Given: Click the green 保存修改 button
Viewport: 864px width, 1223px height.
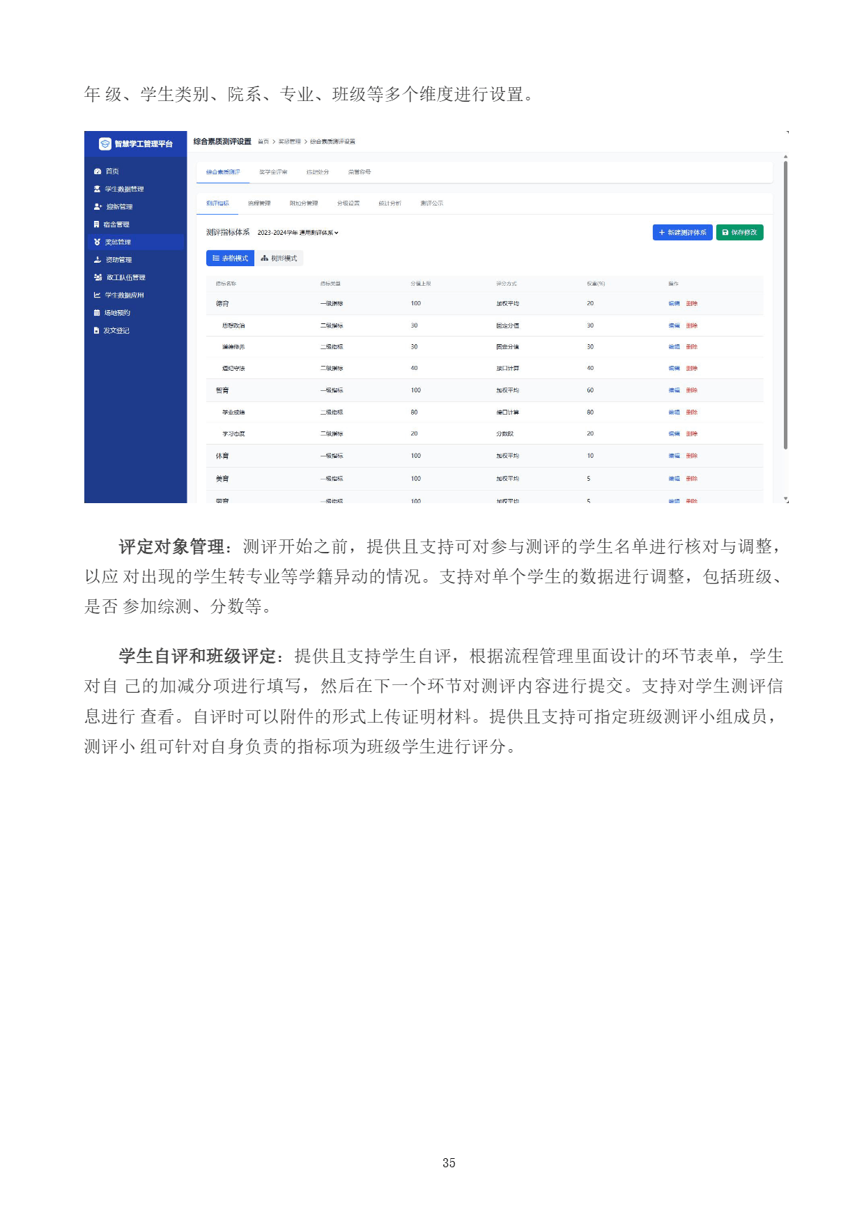Looking at the screenshot, I should pyautogui.click(x=739, y=232).
